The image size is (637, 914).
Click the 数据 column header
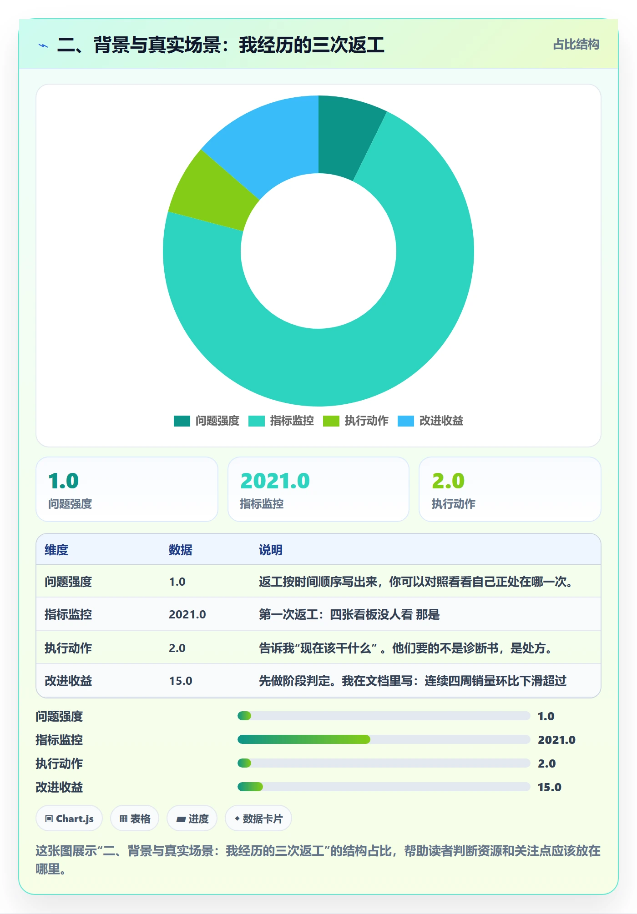coord(181,550)
